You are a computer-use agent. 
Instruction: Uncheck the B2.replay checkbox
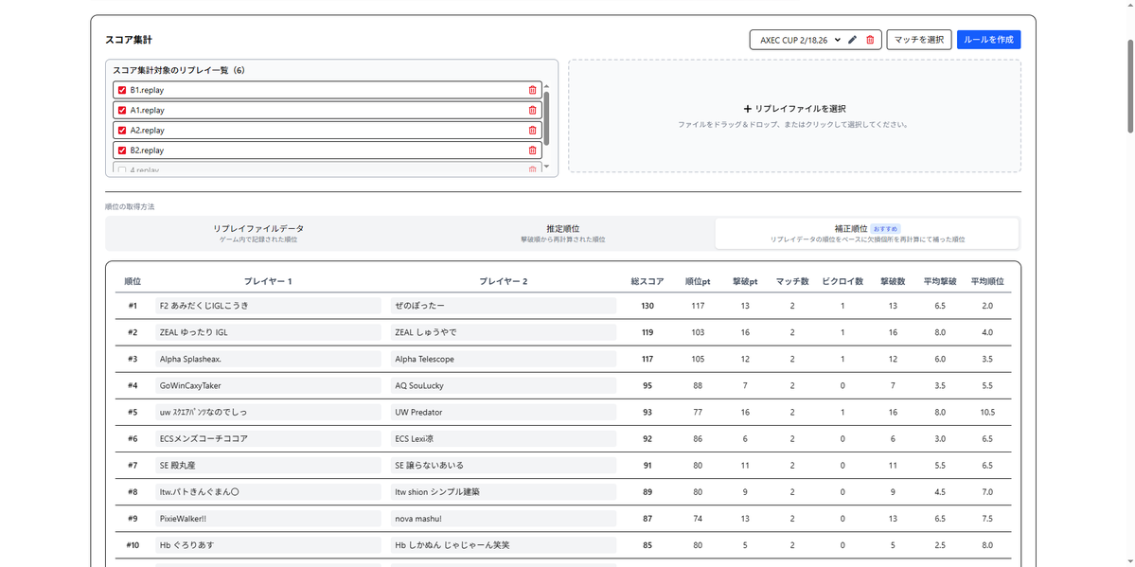pos(122,151)
